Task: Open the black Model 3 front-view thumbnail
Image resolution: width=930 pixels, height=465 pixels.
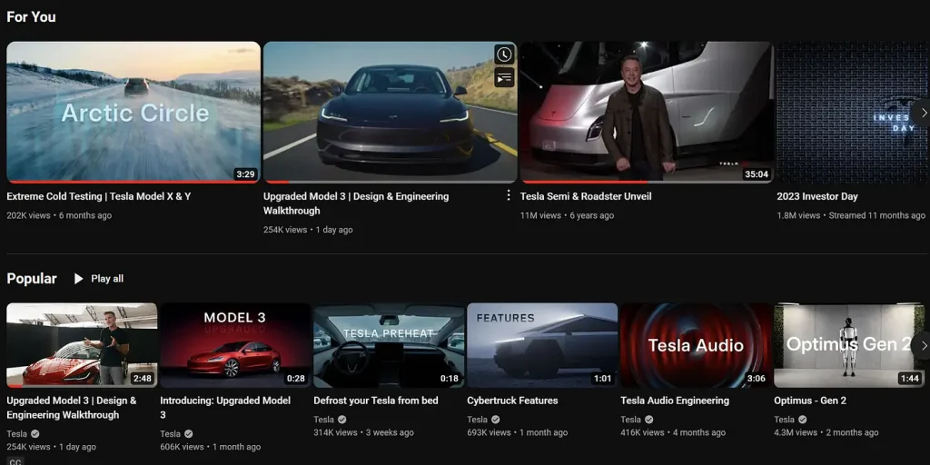Action: coord(391,112)
